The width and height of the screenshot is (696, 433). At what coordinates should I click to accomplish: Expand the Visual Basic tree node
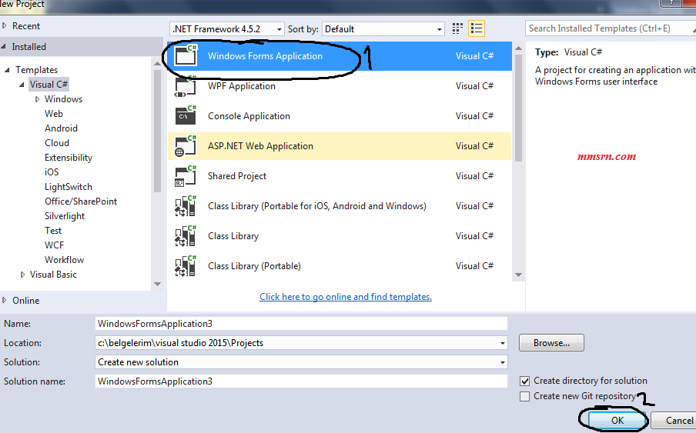click(x=22, y=275)
